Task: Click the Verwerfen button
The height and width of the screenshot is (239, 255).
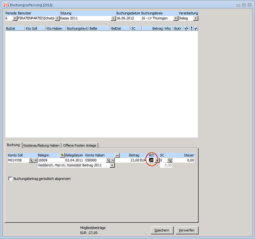Action: (x=187, y=230)
